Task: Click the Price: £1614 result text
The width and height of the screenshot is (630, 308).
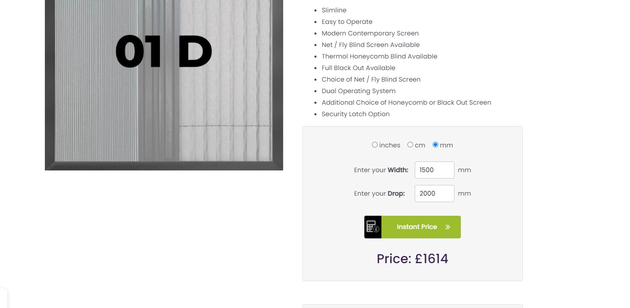Action: [412, 259]
